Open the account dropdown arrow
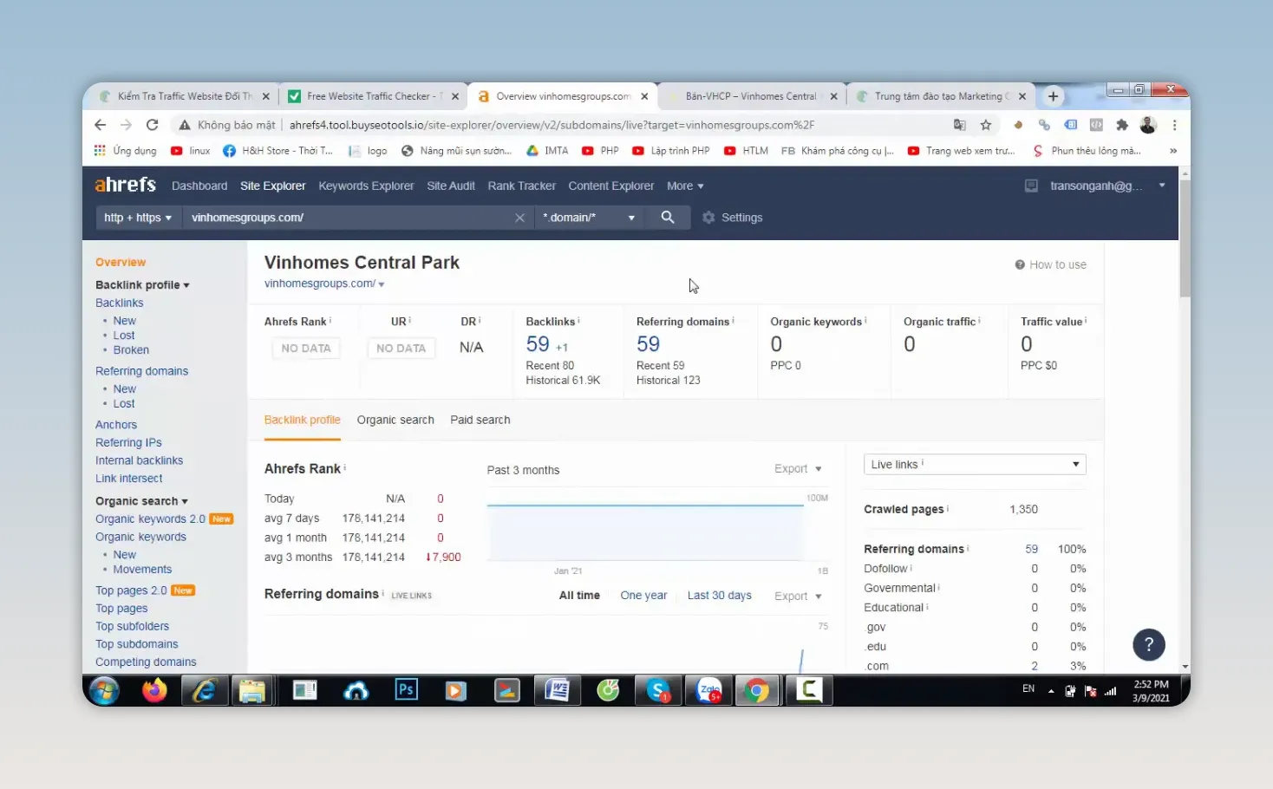The width and height of the screenshot is (1273, 789). point(1162,186)
